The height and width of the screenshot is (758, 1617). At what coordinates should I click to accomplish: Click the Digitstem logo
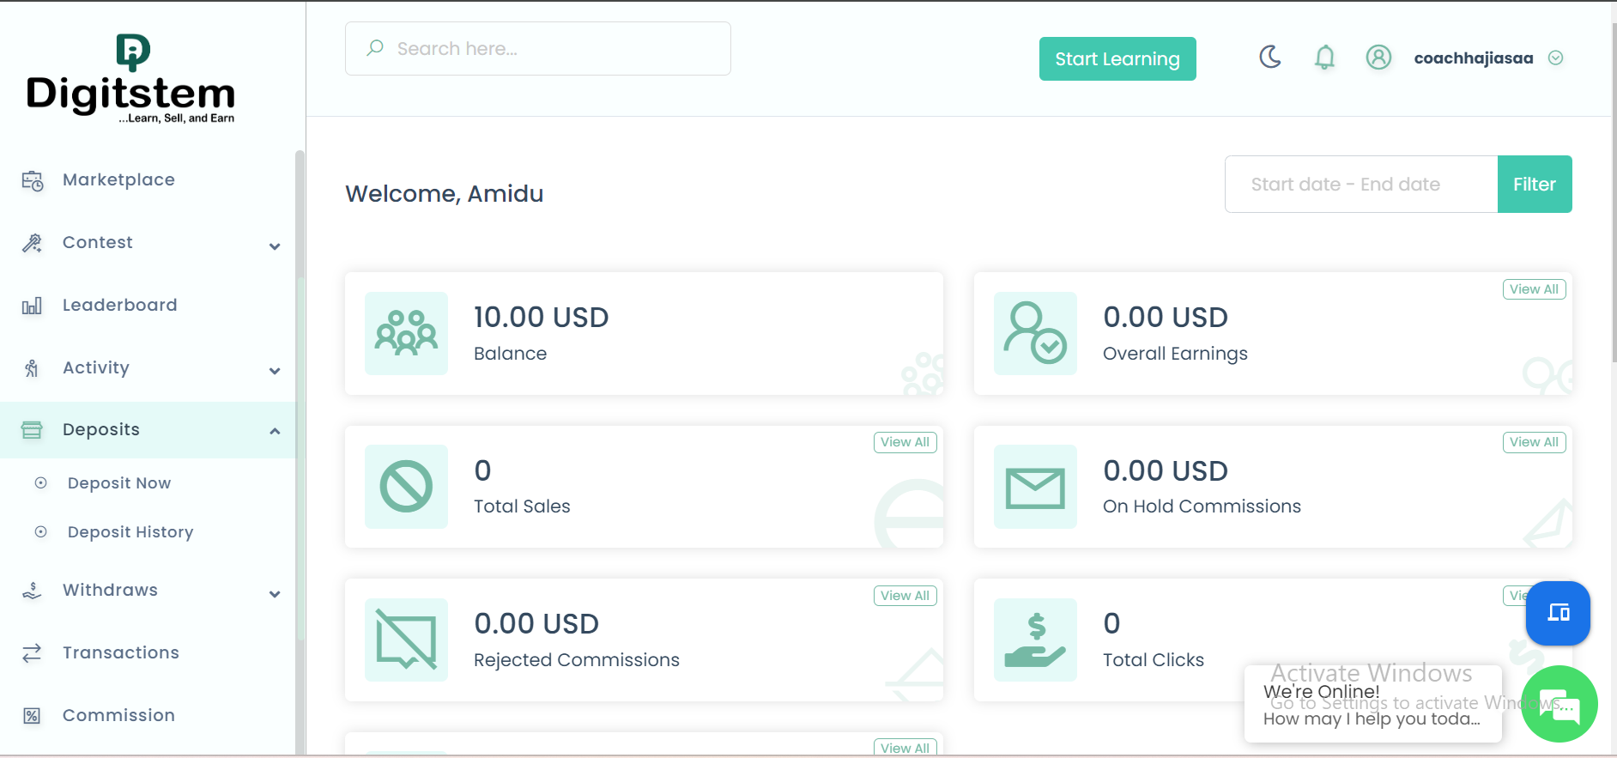coord(130,79)
